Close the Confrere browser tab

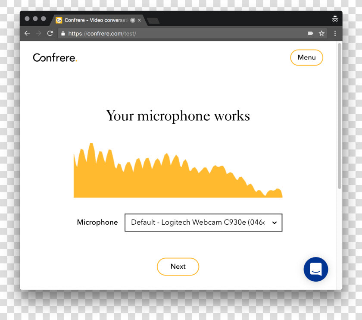click(x=139, y=20)
